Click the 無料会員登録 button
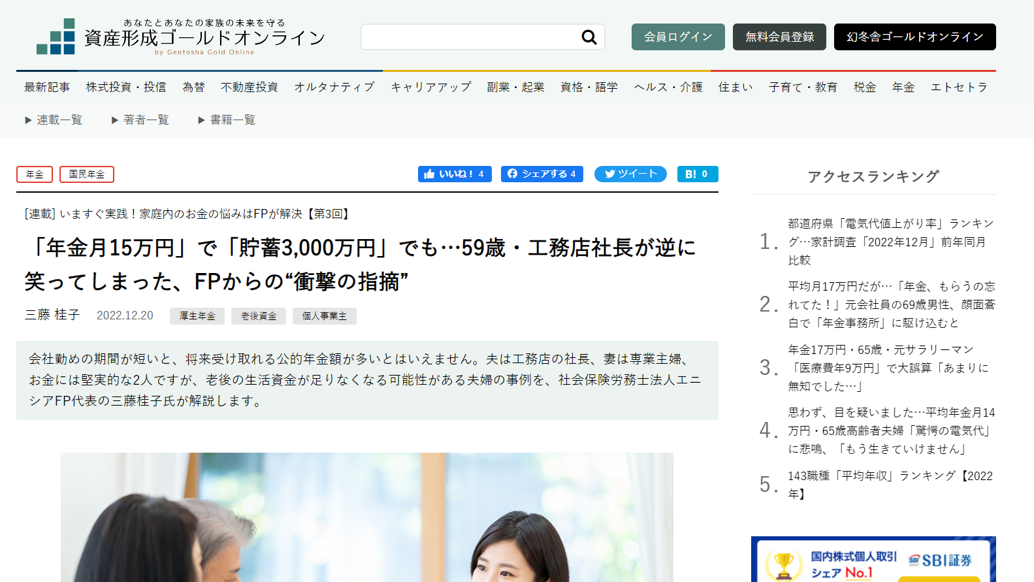The width and height of the screenshot is (1034, 582). 779,37
